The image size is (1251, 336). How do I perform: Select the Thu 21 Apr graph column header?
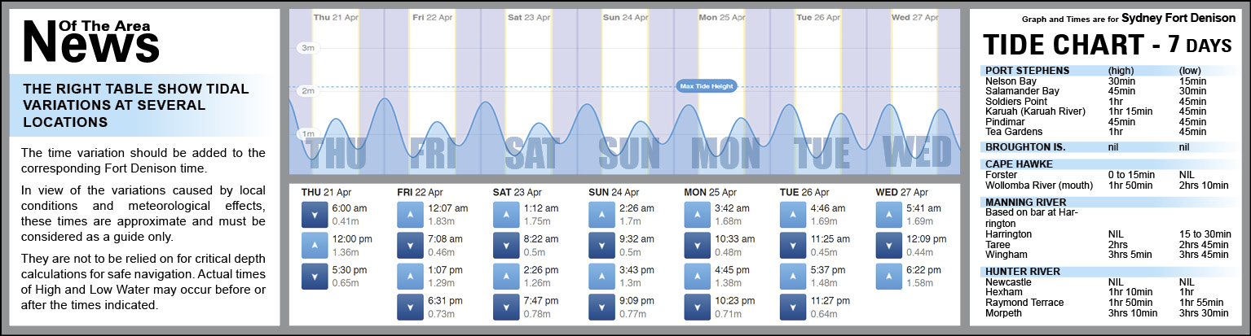[x=334, y=17]
